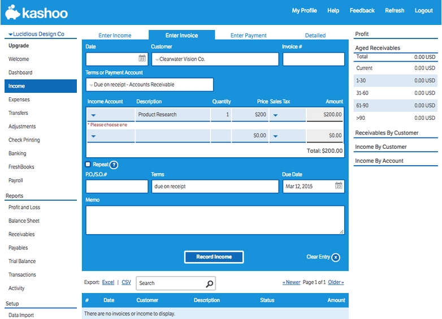Click the search magnifier icon
The width and height of the screenshot is (442, 319).
pyautogui.click(x=210, y=283)
